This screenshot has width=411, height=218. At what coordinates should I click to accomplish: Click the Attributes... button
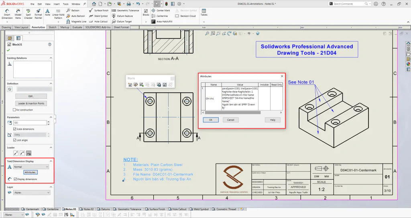click(31, 172)
